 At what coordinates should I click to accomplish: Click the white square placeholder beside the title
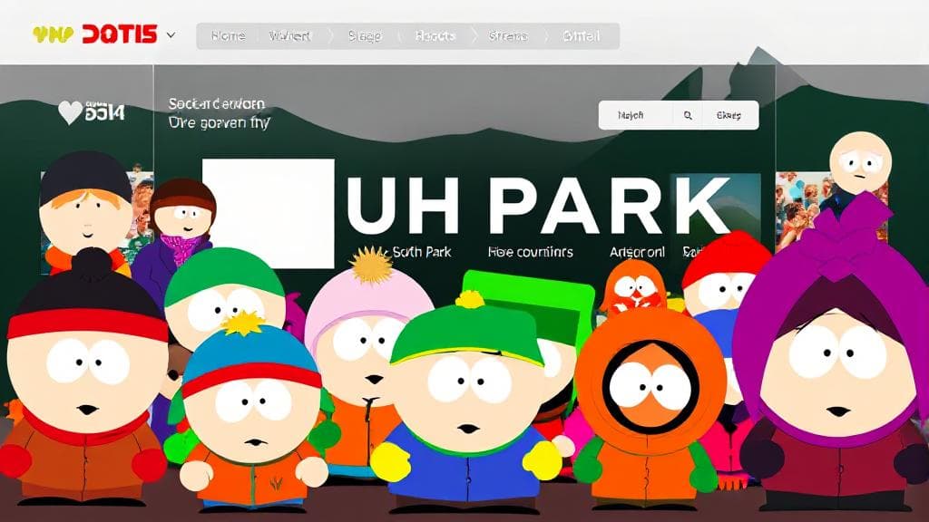click(x=269, y=213)
